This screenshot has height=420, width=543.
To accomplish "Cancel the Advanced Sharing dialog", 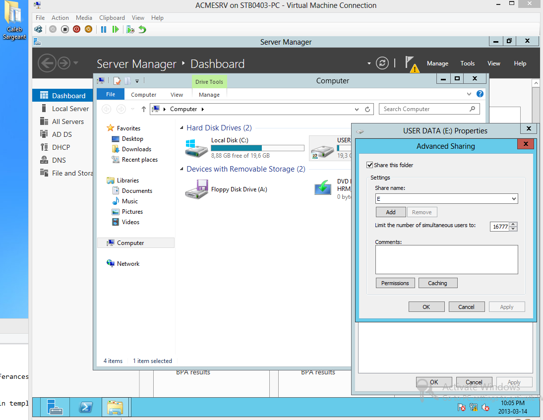I will click(467, 307).
